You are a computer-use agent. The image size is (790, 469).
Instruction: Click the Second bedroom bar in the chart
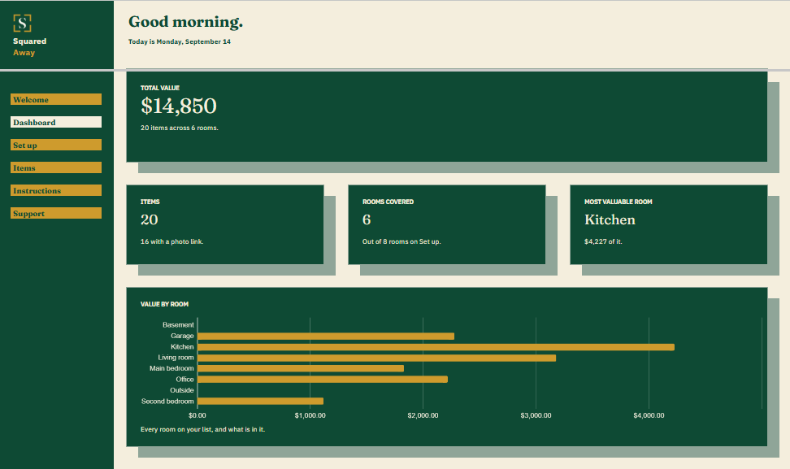click(260, 402)
